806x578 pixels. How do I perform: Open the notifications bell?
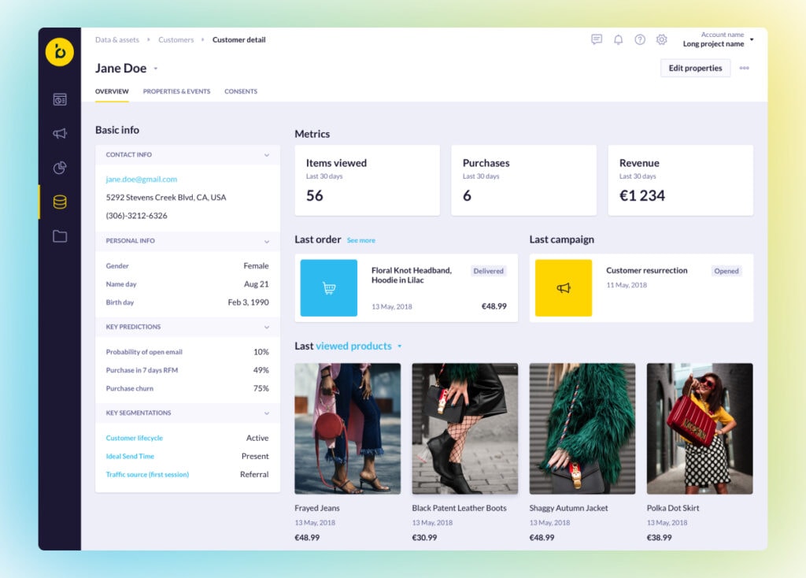point(619,39)
